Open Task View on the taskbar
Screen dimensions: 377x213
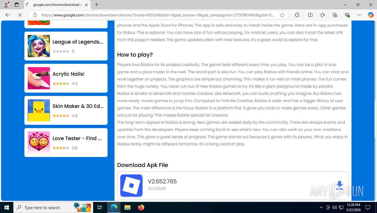(100, 207)
